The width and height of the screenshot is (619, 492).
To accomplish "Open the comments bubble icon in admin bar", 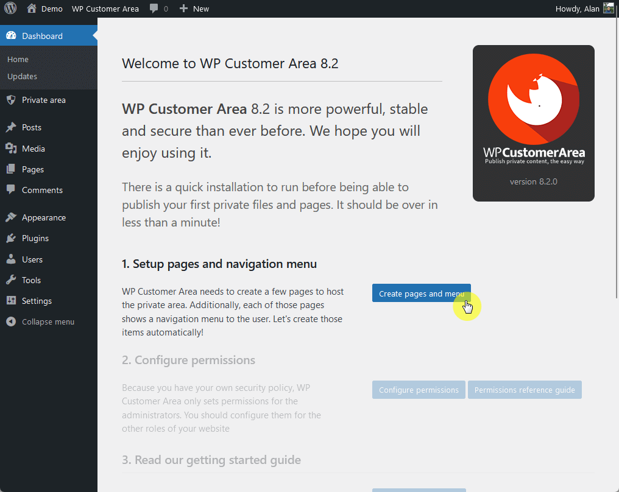I will tap(154, 9).
